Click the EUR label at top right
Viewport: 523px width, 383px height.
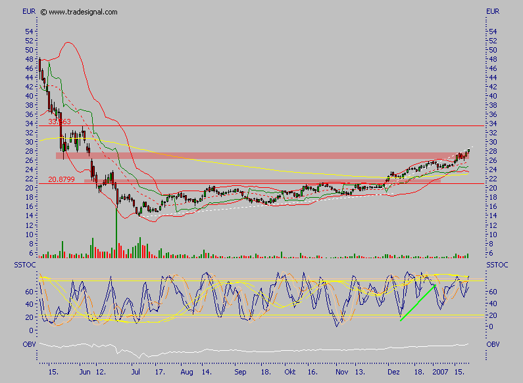(x=493, y=12)
